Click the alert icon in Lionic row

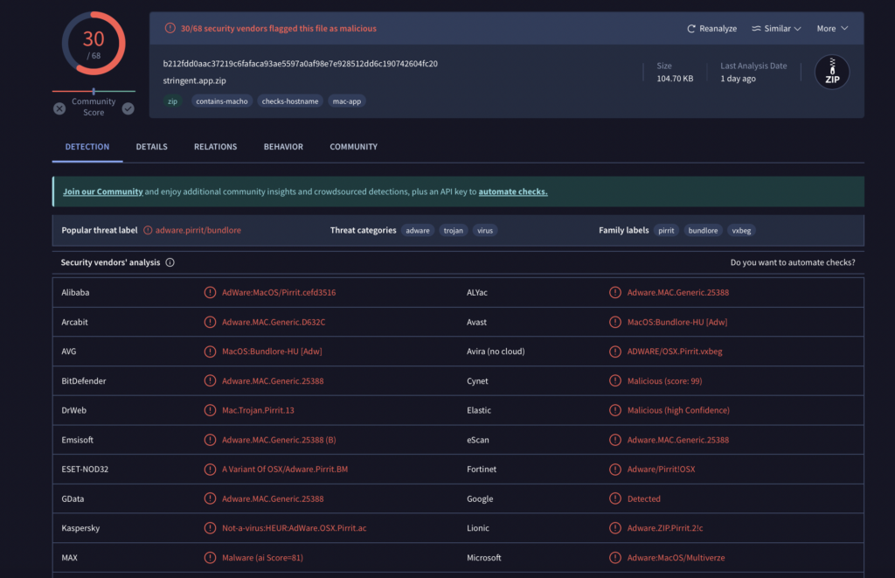click(614, 528)
